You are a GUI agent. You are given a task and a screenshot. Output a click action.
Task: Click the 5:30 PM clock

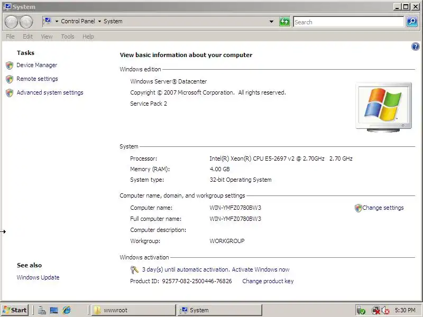coord(405,310)
